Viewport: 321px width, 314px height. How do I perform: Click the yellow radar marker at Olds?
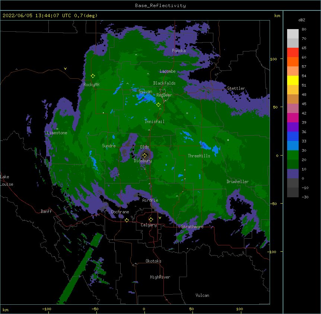(x=144, y=155)
